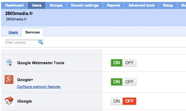Screen dimensions: 186x111
Task: Open the Dashboard menu tab
Action: 14,5
